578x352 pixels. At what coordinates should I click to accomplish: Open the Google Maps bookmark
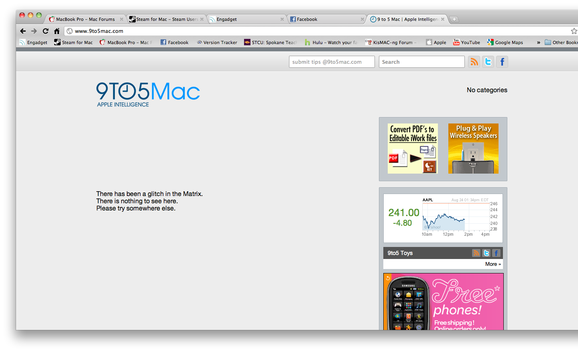coord(505,42)
